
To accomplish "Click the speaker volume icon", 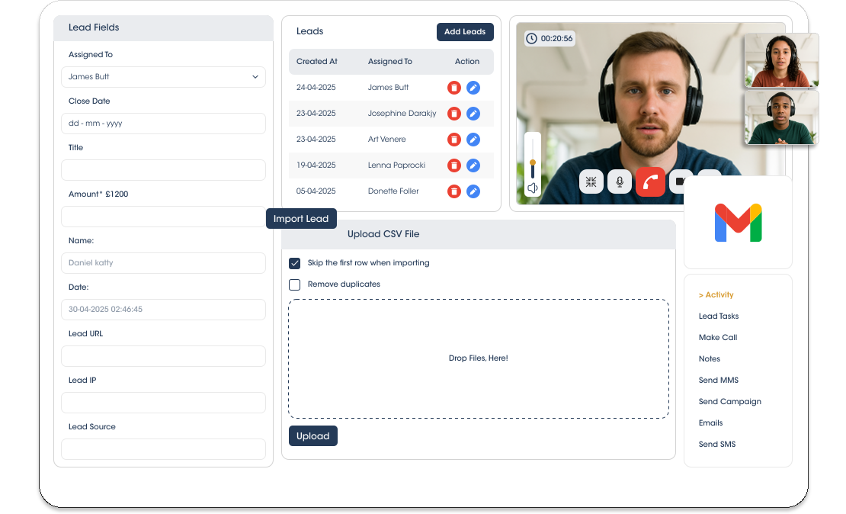I will (533, 188).
